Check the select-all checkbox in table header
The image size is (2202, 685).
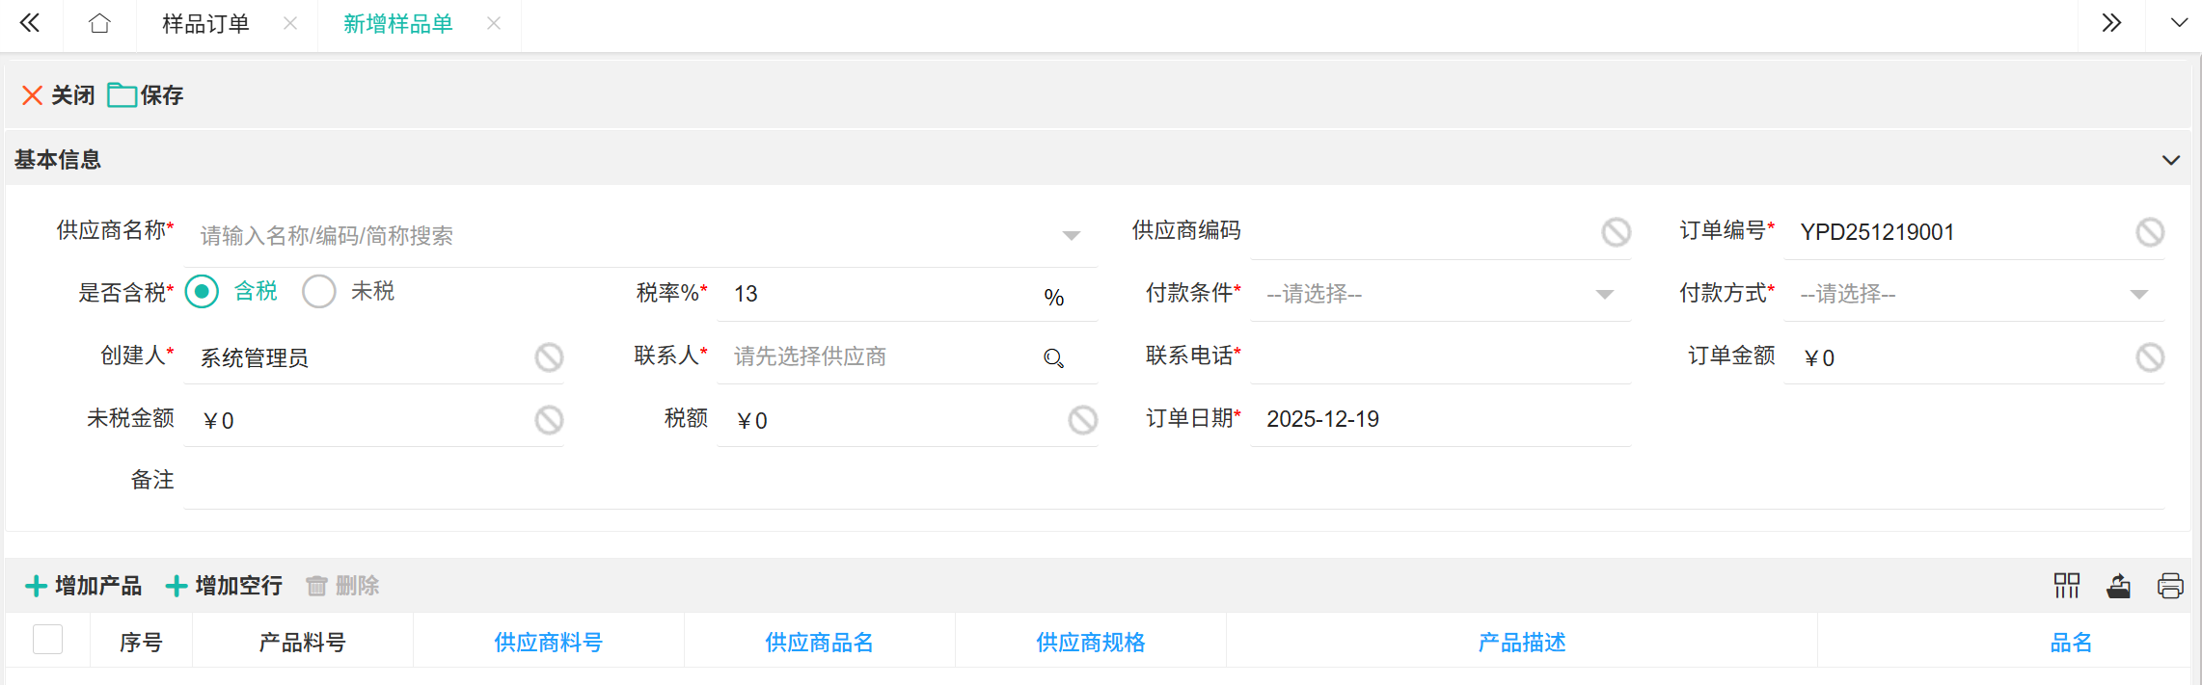click(47, 640)
